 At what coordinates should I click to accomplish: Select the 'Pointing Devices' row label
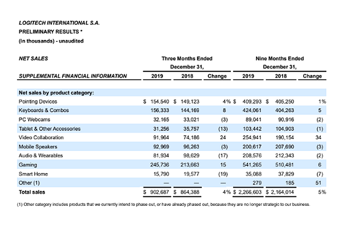coord(38,102)
